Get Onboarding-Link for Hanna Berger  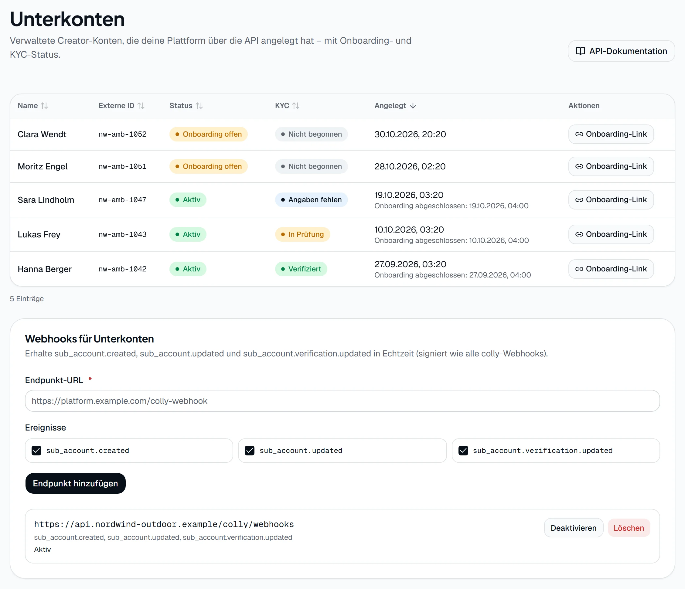611,269
